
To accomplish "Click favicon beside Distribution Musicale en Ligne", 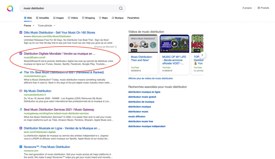I will (21, 128).
